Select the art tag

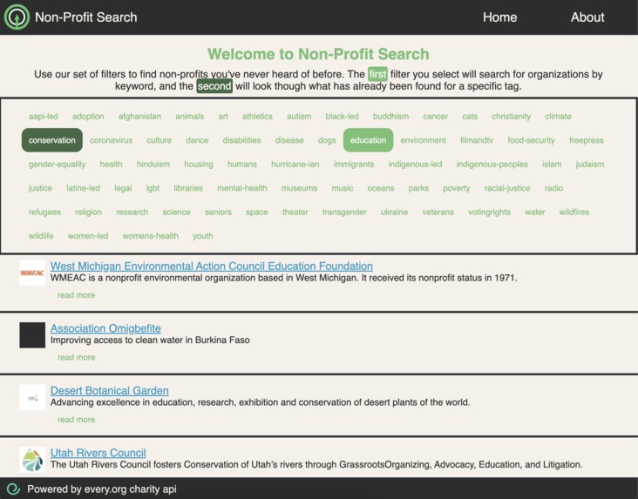223,117
